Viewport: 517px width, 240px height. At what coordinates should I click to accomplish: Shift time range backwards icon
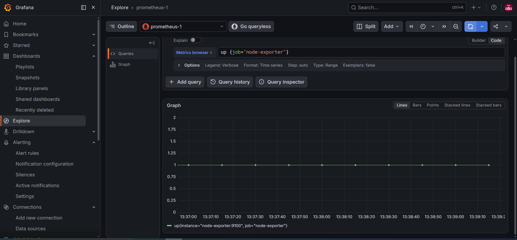(411, 26)
